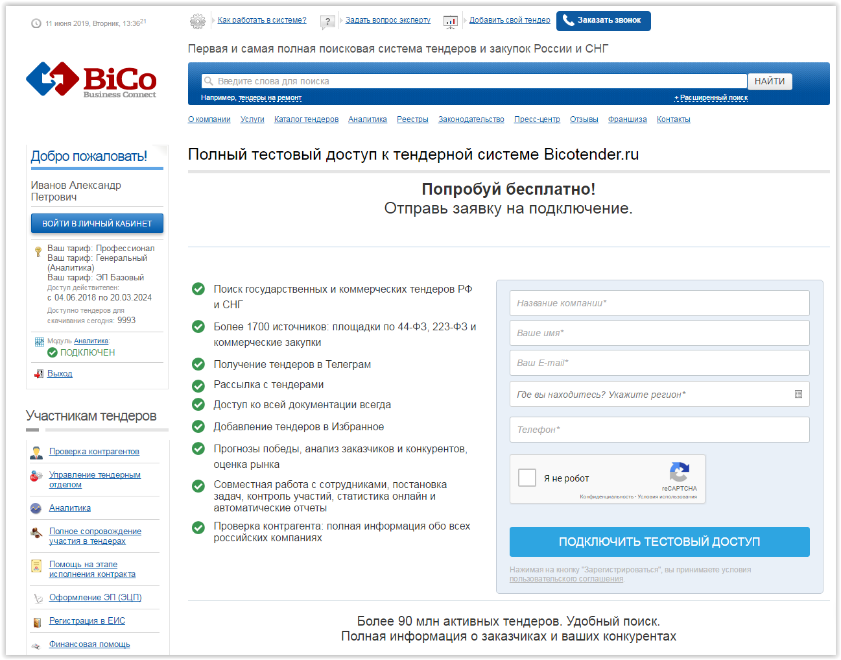Click the 'Заказать звонок' button
The image size is (841, 660).
(x=604, y=21)
